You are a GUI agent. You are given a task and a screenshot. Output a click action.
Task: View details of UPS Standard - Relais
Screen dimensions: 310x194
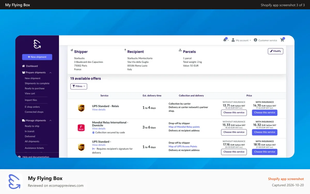click(x=99, y=110)
